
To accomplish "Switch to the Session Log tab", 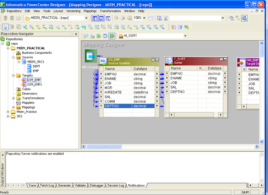I will point(116,185).
